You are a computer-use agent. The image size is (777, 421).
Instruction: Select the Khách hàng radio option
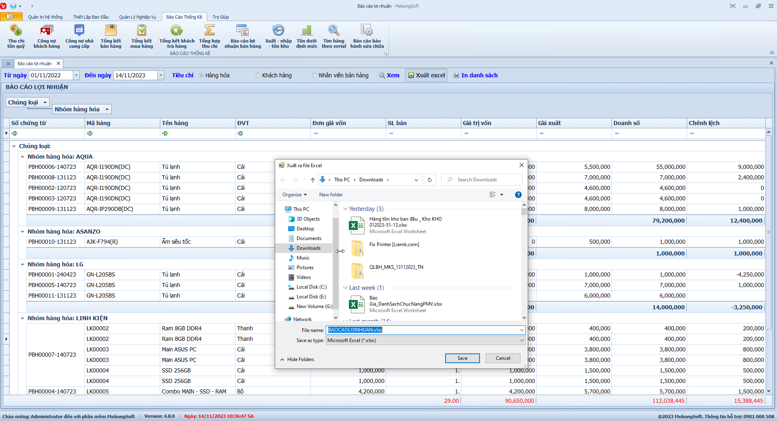pyautogui.click(x=258, y=75)
